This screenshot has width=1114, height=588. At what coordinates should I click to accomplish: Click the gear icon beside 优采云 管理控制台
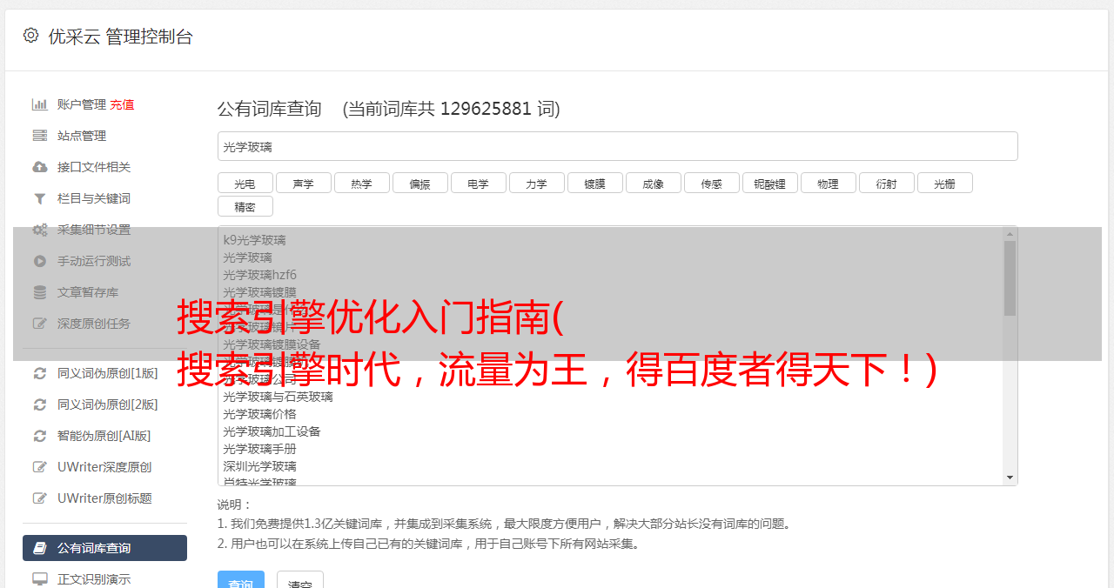(31, 36)
